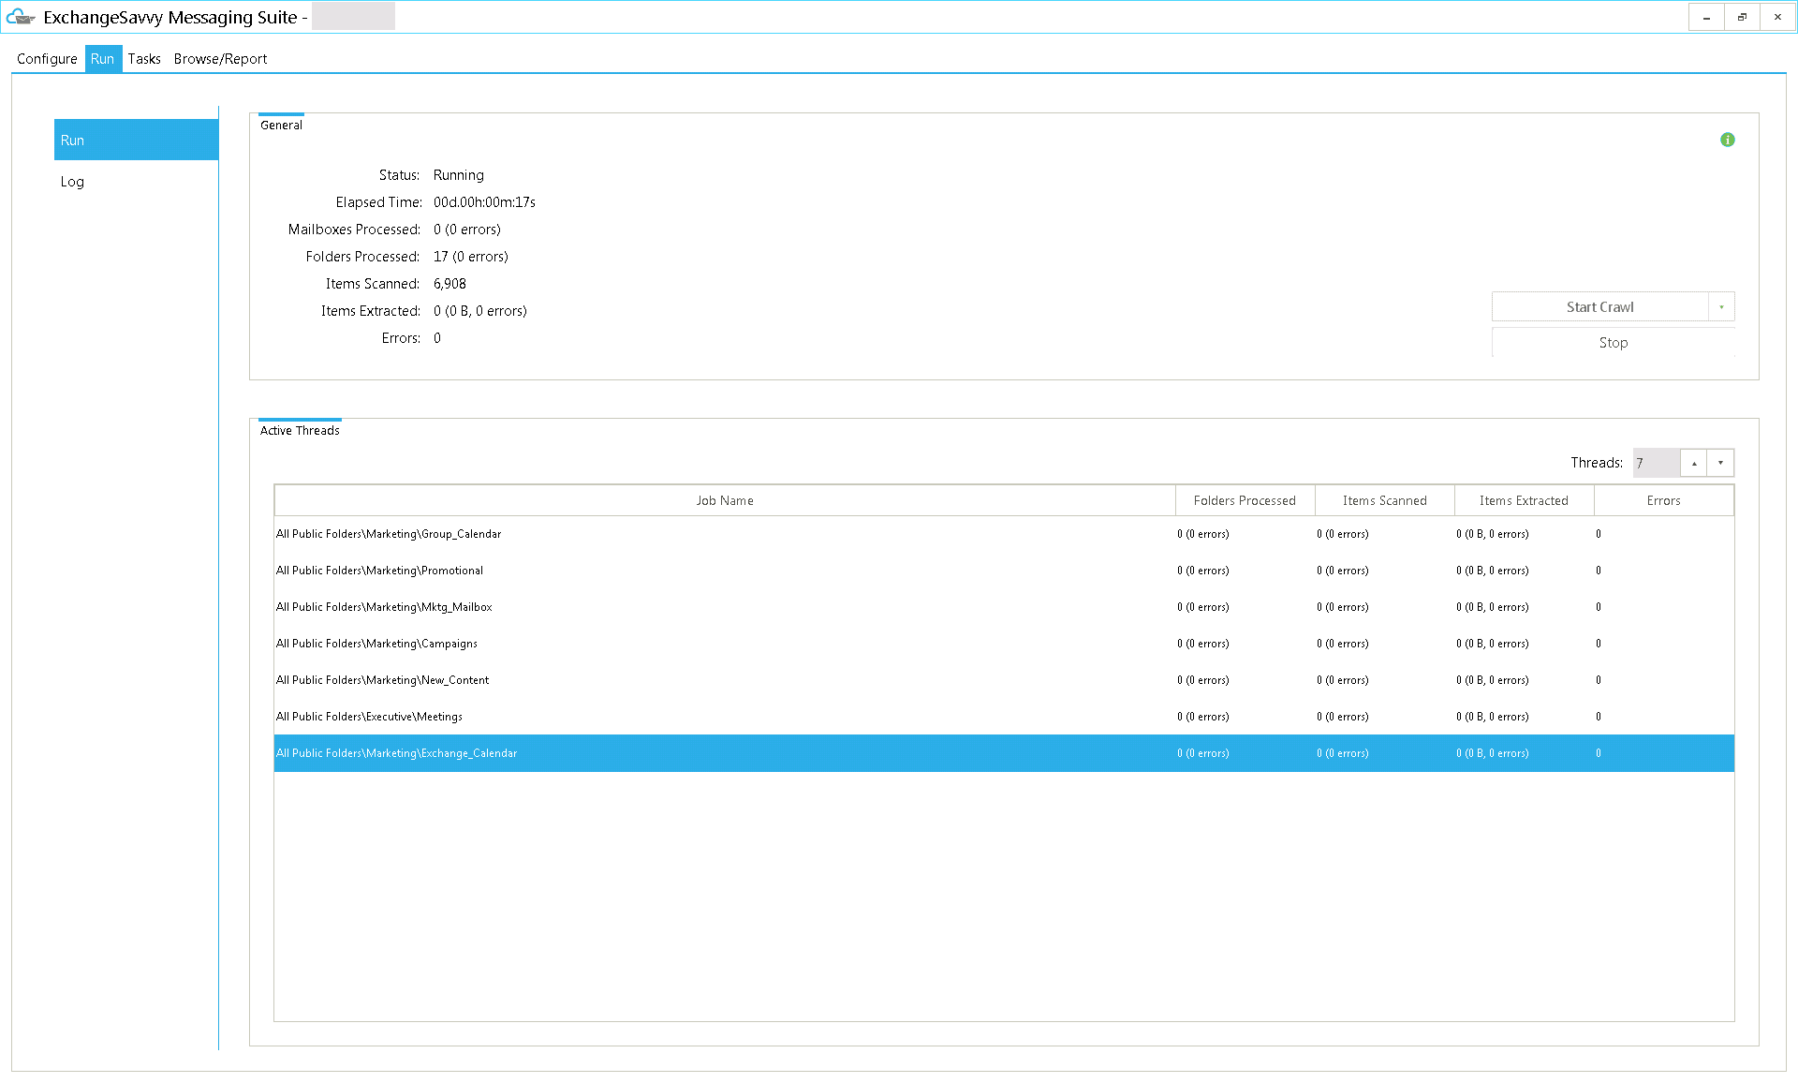Minimize the application window
Screen dimensions: 1798x1083
click(x=1706, y=17)
